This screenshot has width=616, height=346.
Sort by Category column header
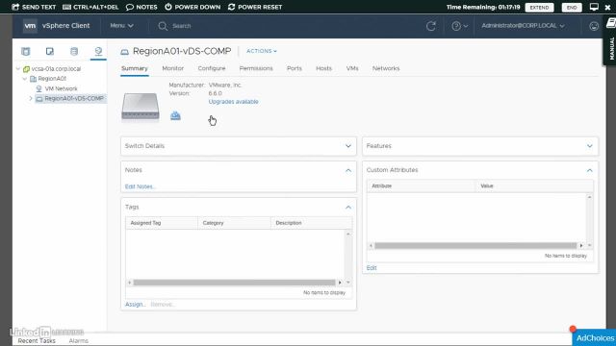tap(234, 223)
